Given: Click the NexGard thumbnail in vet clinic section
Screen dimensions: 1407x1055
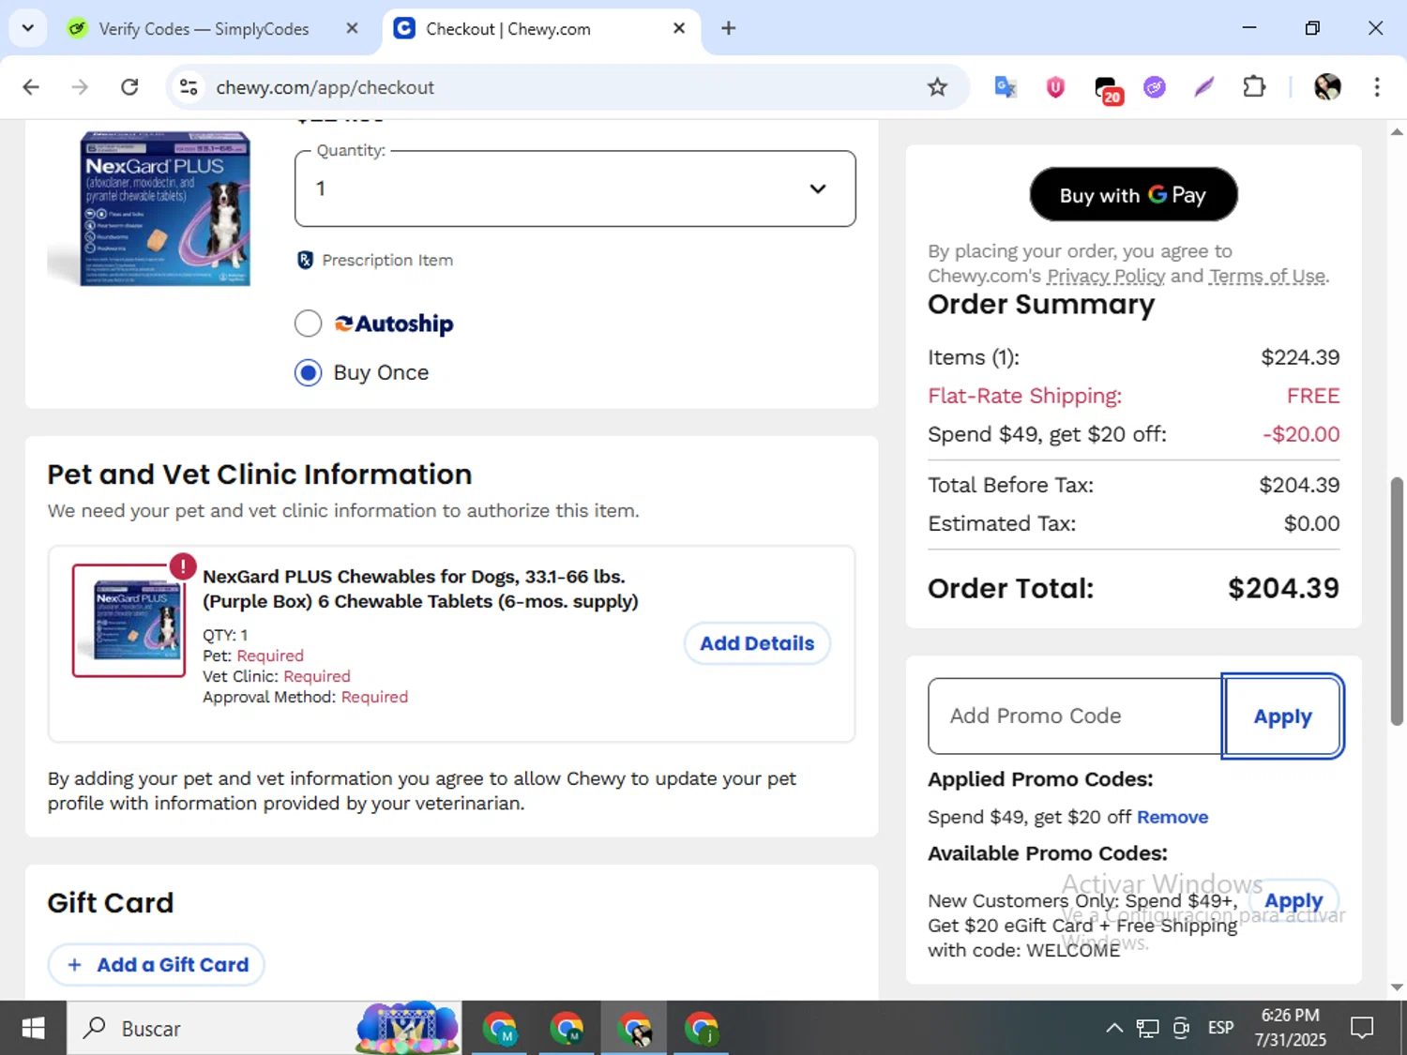Looking at the screenshot, I should (x=129, y=620).
